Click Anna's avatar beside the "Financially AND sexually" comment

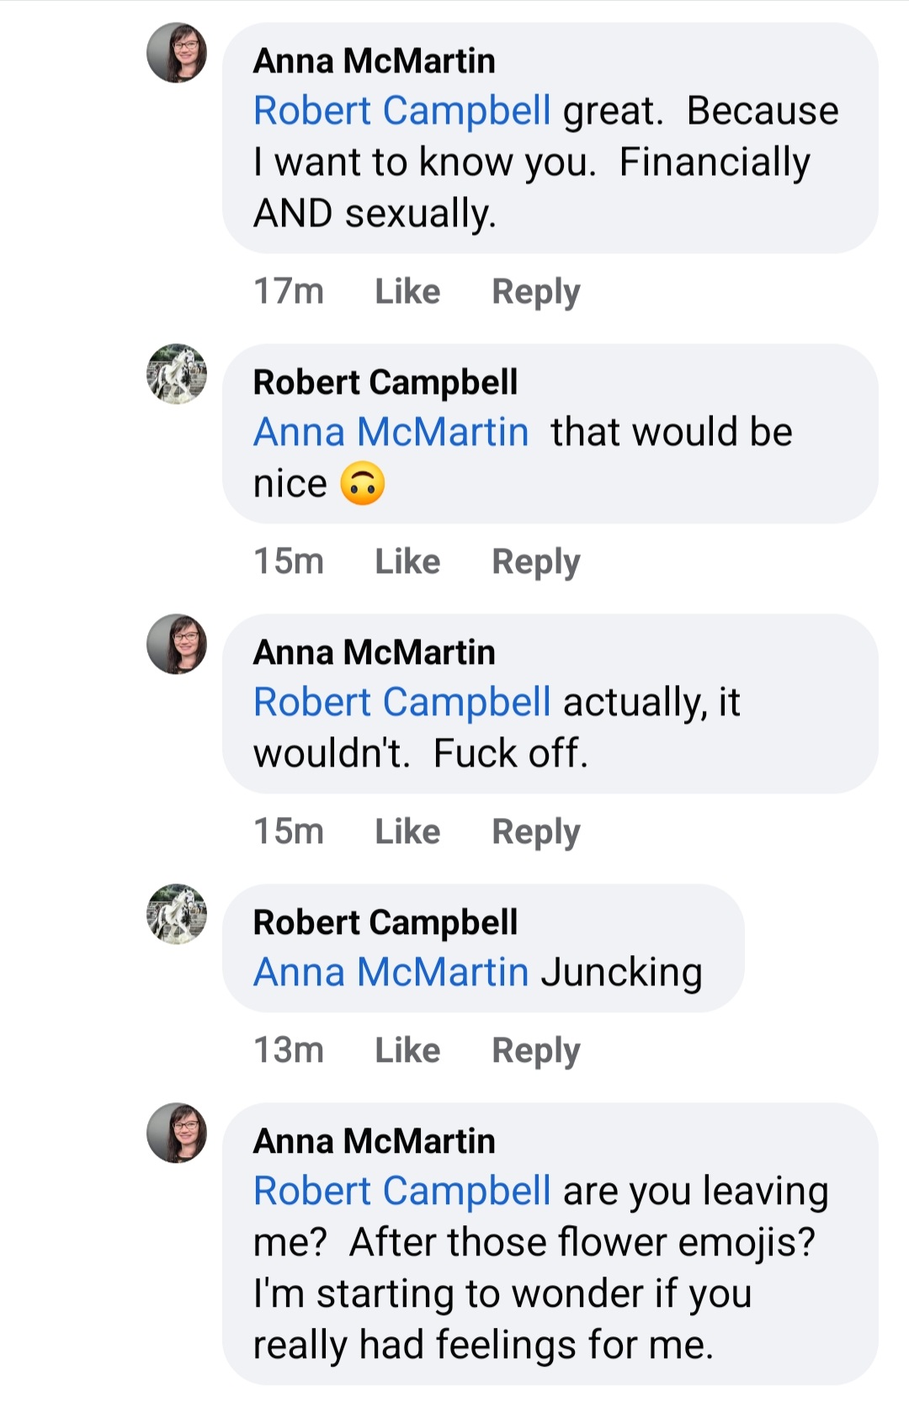(x=177, y=52)
